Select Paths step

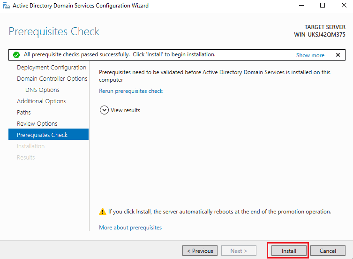[23, 113]
